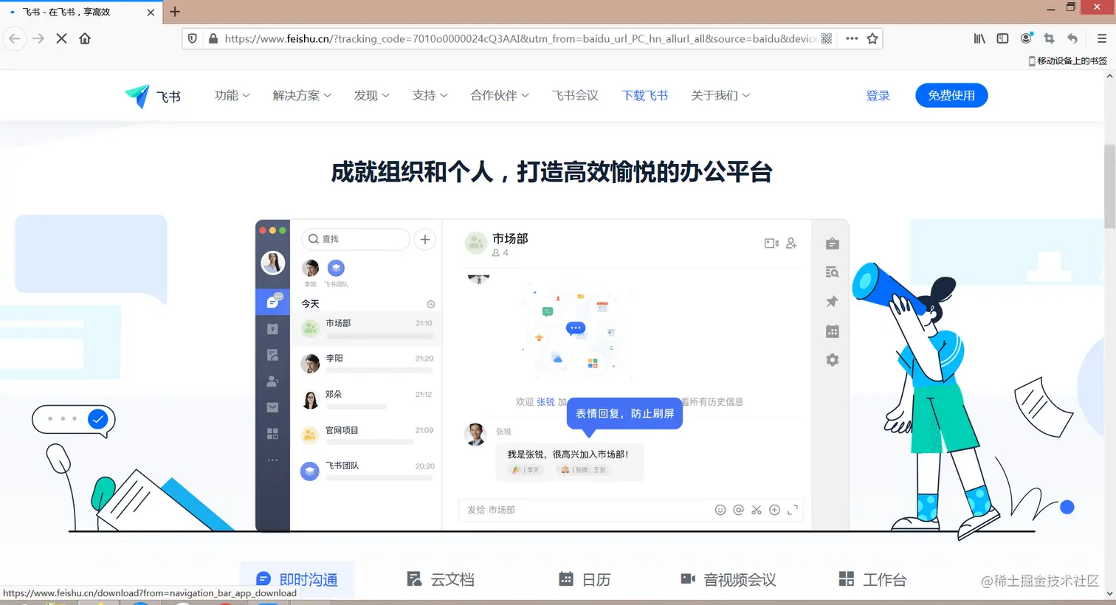Screen dimensions: 1116x605
Task: Click the screenshot crop toolbar icon
Action: pos(1049,38)
